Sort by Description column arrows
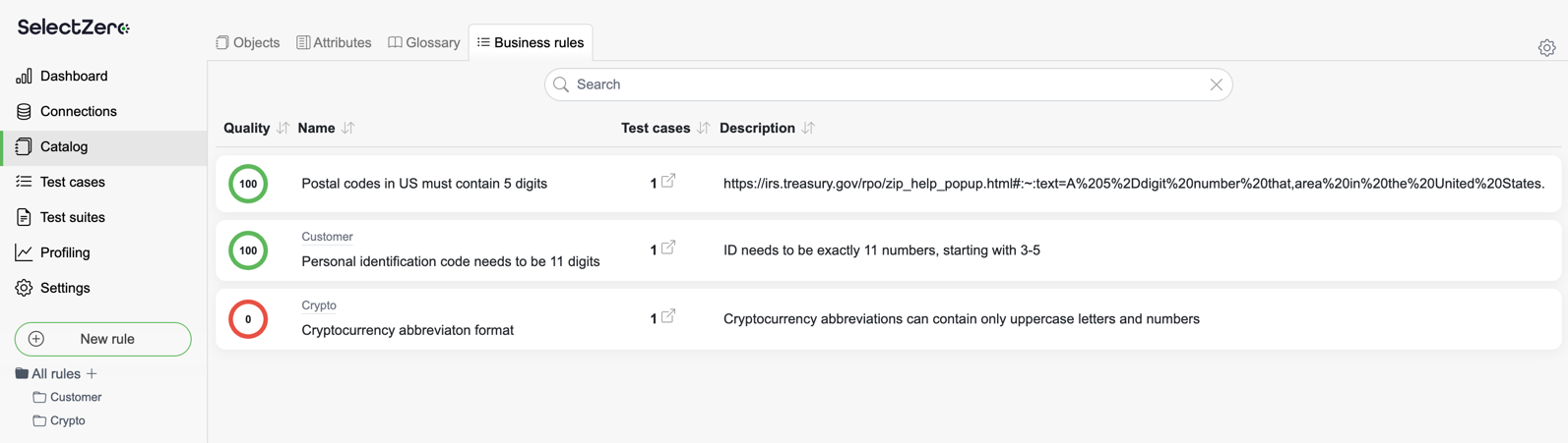Viewport: 1568px width, 443px height. tap(808, 128)
